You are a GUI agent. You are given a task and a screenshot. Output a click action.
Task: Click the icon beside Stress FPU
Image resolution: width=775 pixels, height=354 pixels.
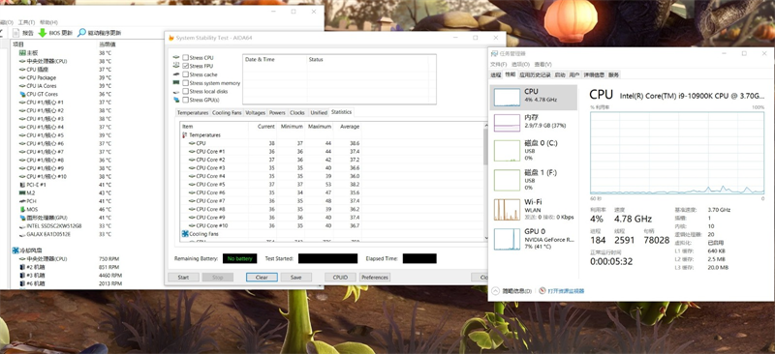pos(176,66)
